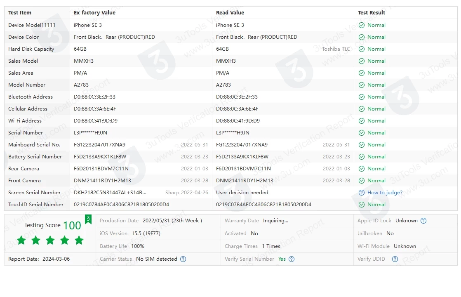The width and height of the screenshot is (461, 297).
Task: Select the 'Yes' next to Verify Serial Number
Action: pos(282,259)
